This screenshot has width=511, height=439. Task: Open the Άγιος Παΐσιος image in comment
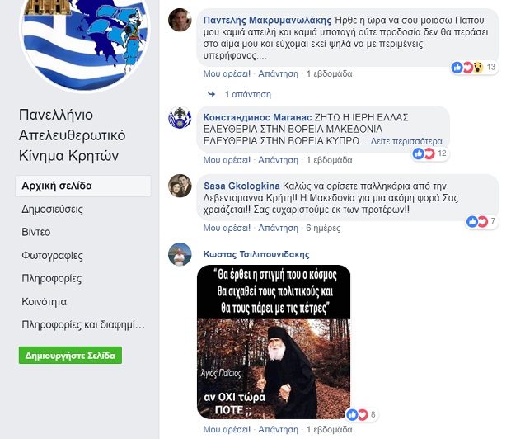coord(274,342)
